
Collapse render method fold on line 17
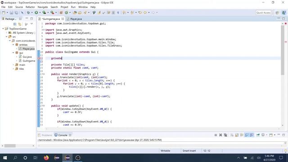44,74
